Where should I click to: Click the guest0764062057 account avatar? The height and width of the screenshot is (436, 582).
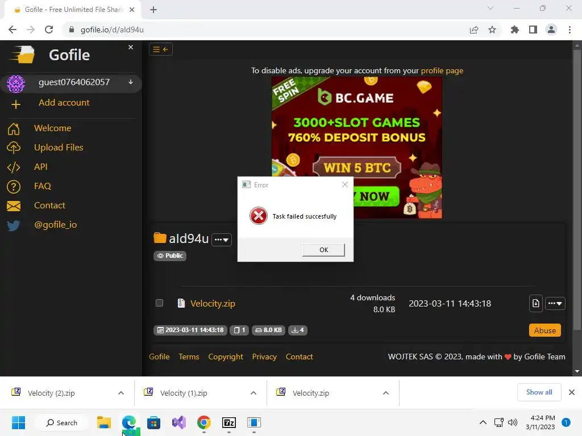click(x=15, y=83)
